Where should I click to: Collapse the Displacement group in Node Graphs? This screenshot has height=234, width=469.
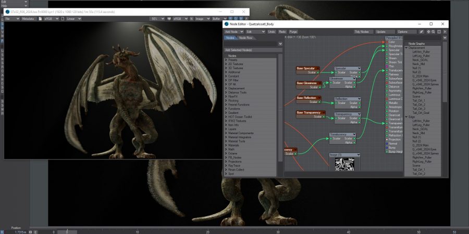click(406, 47)
